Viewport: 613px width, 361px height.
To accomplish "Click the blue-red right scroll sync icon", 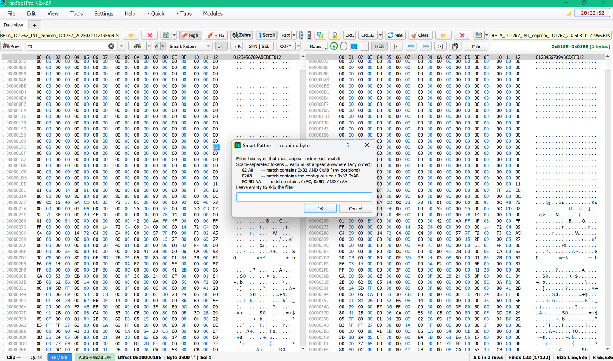I will (309, 35).
